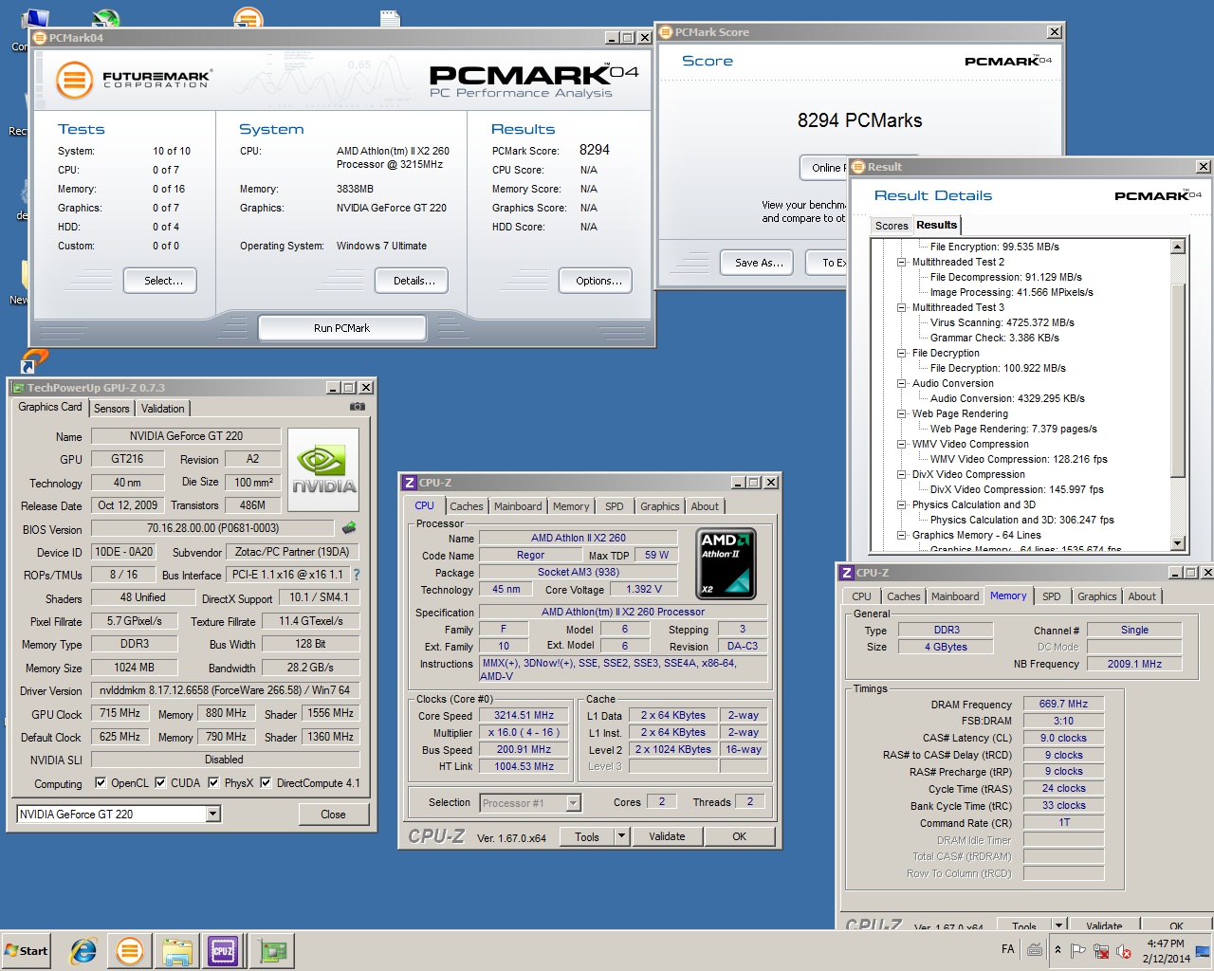This screenshot has width=1214, height=971.
Task: Click the volume speaker tray icon
Action: point(1125,950)
